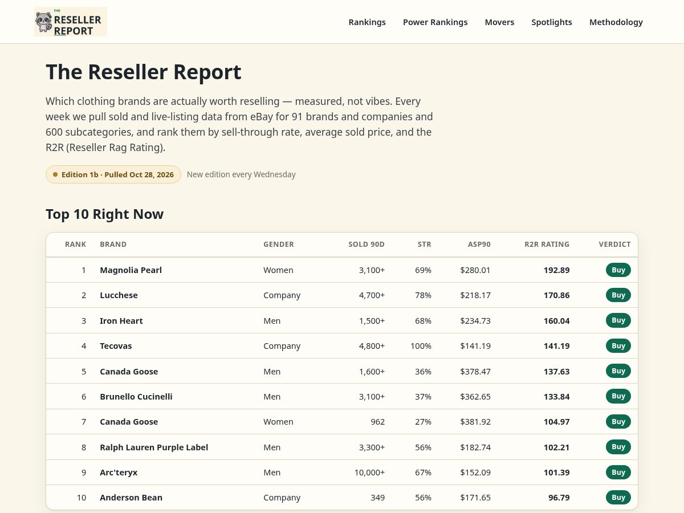
Task: Open Ralph Lauren Purple Label entry
Action: tap(154, 447)
